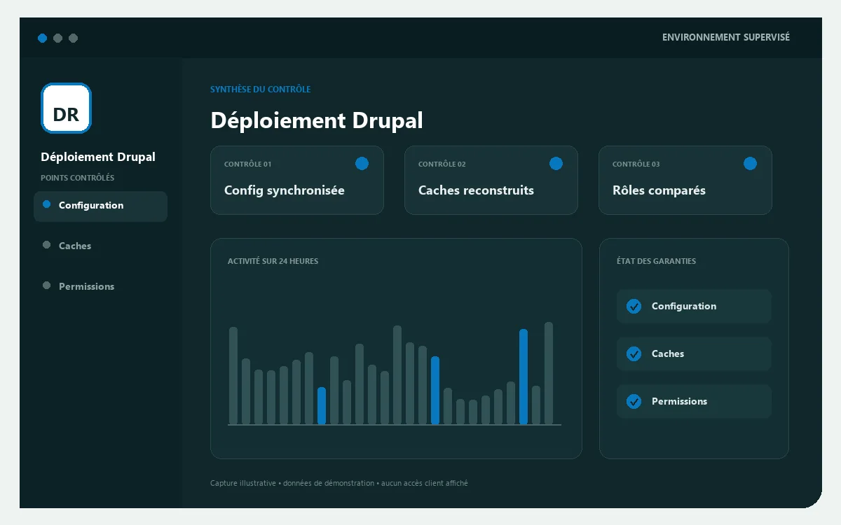841x525 pixels.
Task: Click the "Rôles comparés" card title
Action: tap(659, 190)
